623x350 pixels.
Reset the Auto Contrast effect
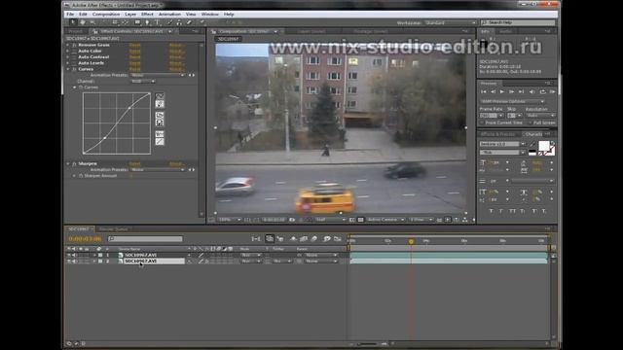pyautogui.click(x=134, y=57)
